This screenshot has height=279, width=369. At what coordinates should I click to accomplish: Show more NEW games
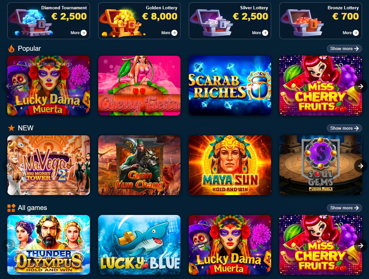[x=344, y=128]
